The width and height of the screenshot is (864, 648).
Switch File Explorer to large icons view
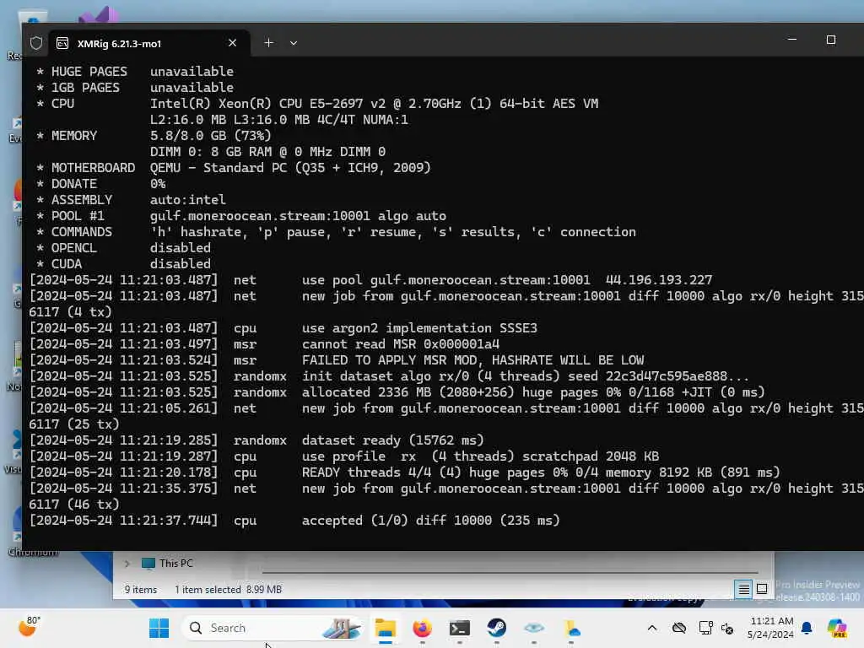tap(762, 589)
